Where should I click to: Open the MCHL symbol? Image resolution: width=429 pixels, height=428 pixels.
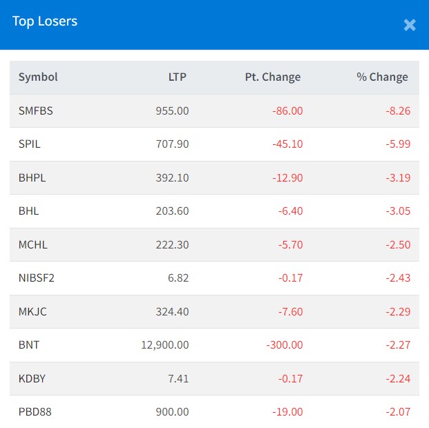point(33,244)
